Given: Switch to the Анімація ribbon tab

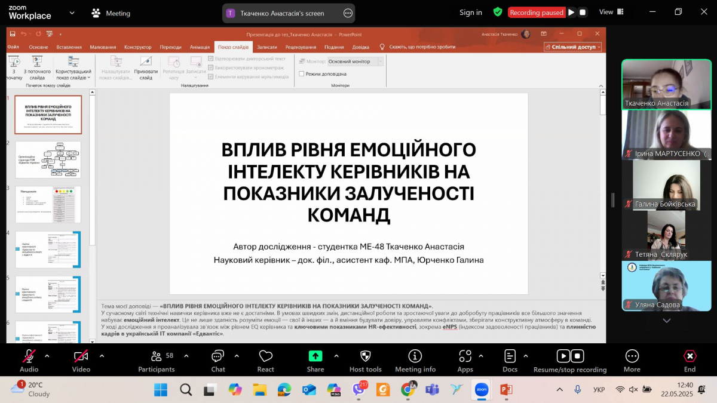Looking at the screenshot, I should tap(199, 46).
